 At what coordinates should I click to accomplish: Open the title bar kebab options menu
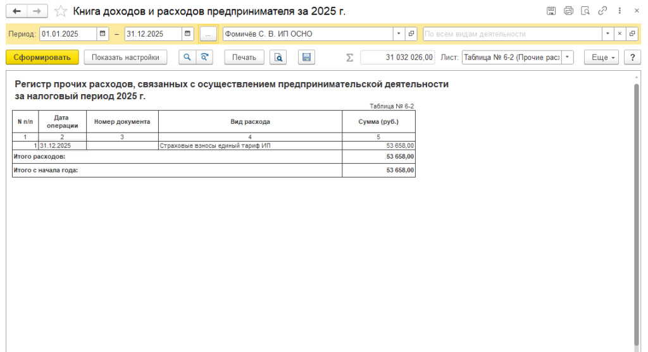click(619, 11)
